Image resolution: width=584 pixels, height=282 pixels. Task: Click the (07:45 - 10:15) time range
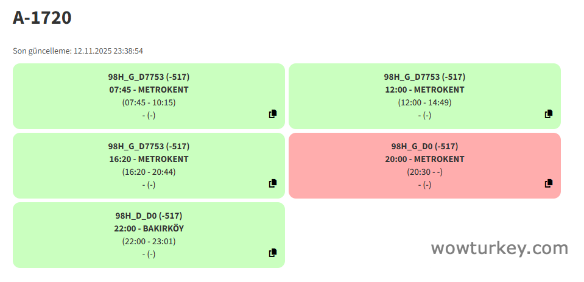coord(149,102)
